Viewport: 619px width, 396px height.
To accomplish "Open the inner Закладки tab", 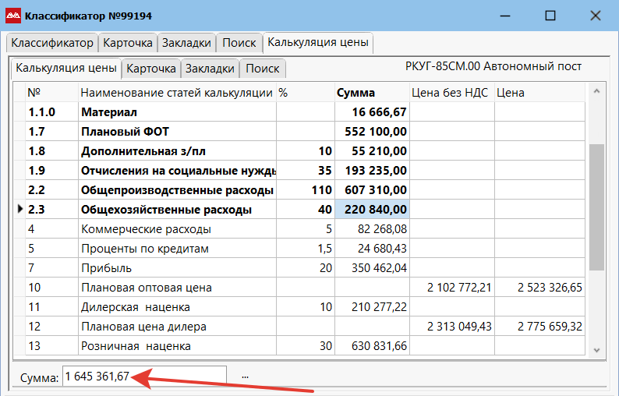I will (209, 69).
